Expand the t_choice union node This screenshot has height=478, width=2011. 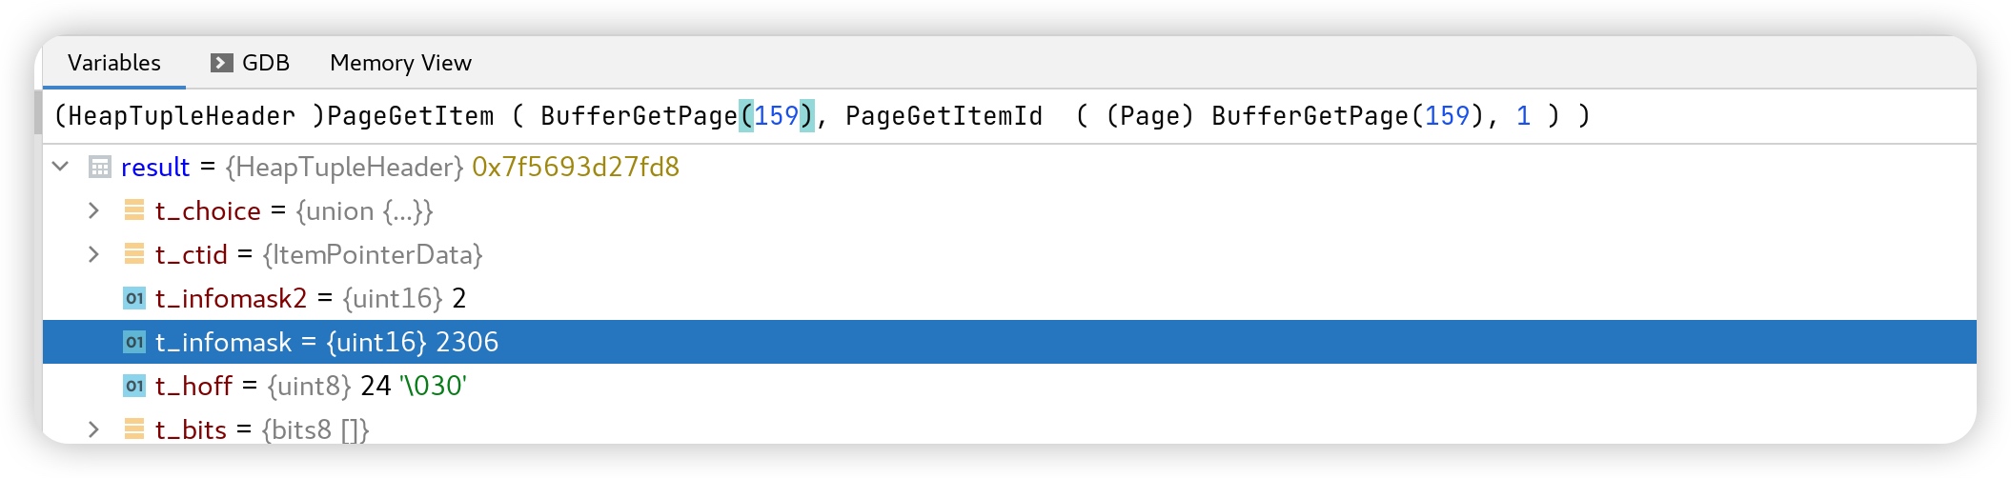(x=93, y=210)
